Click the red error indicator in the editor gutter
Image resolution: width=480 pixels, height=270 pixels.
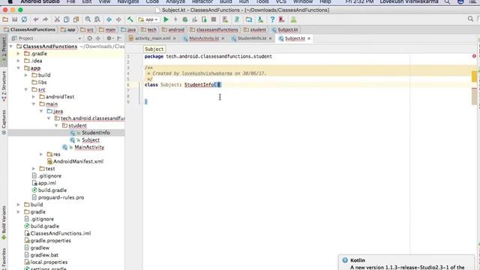click(x=474, y=56)
